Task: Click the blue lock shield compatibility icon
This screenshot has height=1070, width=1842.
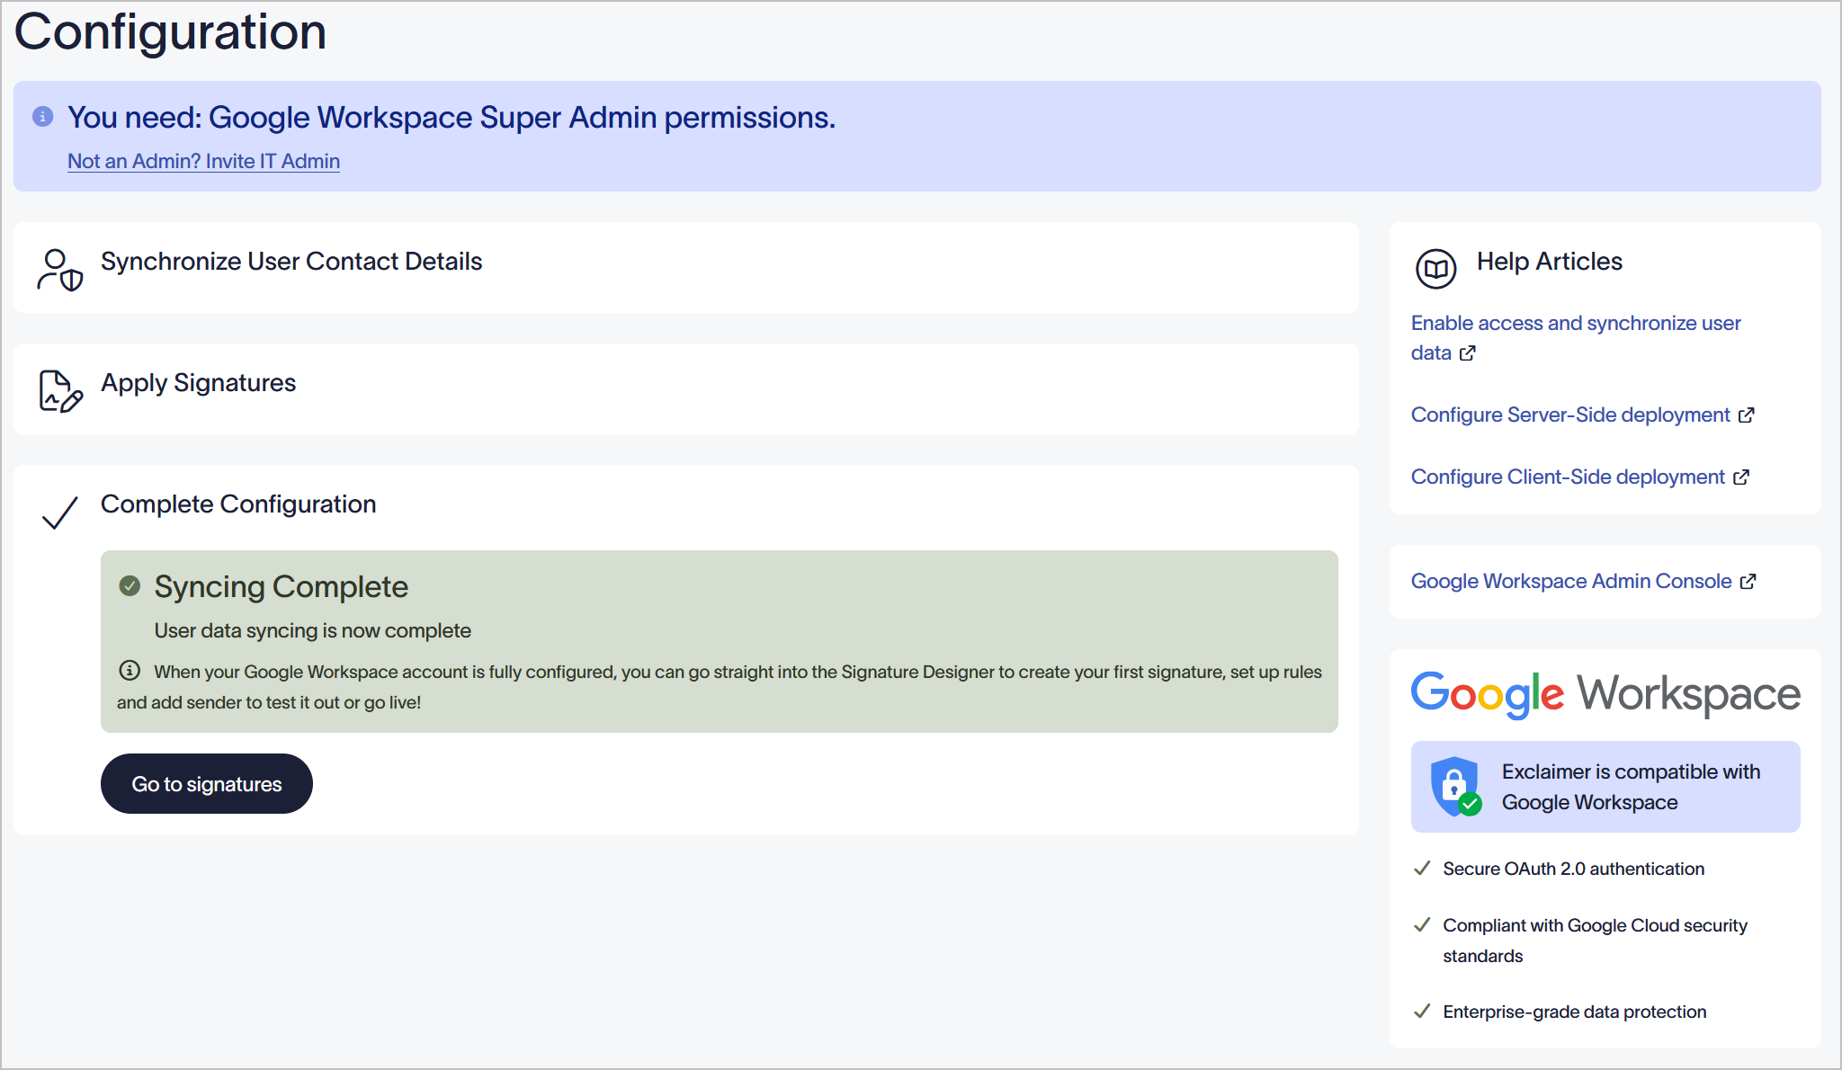Action: (x=1456, y=787)
